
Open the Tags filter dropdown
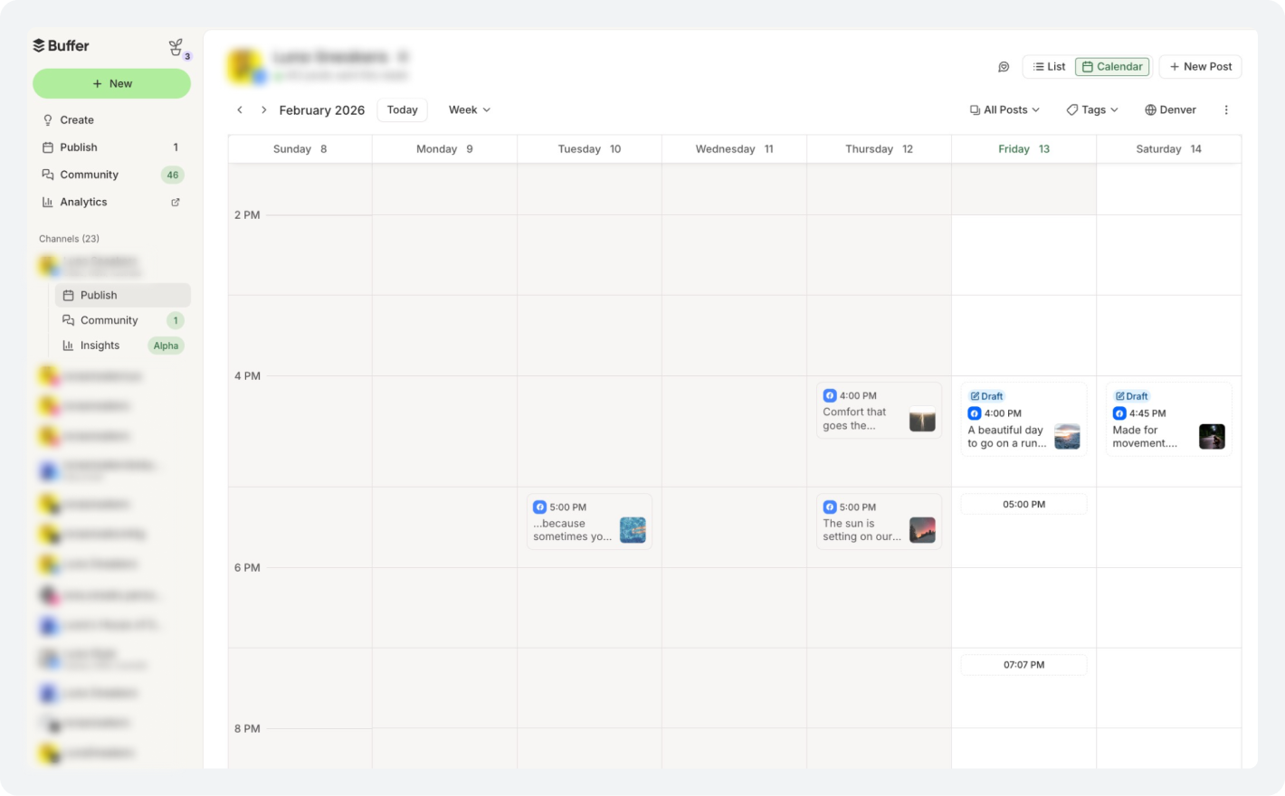click(1092, 109)
